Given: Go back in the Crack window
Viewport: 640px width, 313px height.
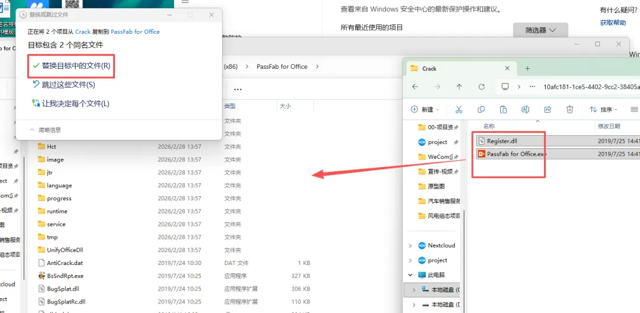Looking at the screenshot, I should 415,87.
